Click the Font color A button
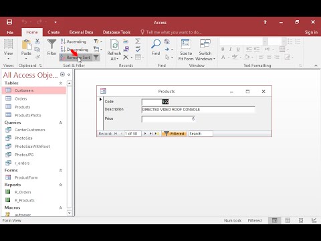This screenshot has height=241, width=321. (x=223, y=58)
